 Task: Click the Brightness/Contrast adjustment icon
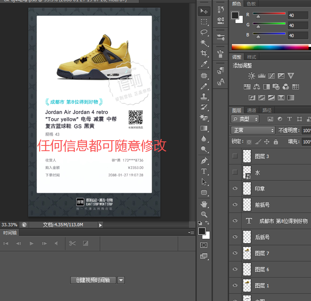point(252,76)
